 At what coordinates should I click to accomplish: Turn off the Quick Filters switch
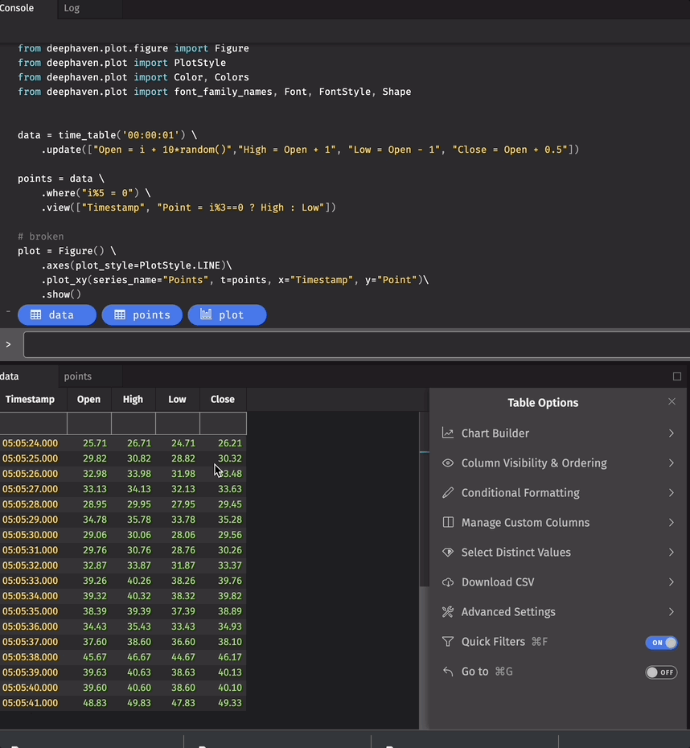[x=661, y=643]
